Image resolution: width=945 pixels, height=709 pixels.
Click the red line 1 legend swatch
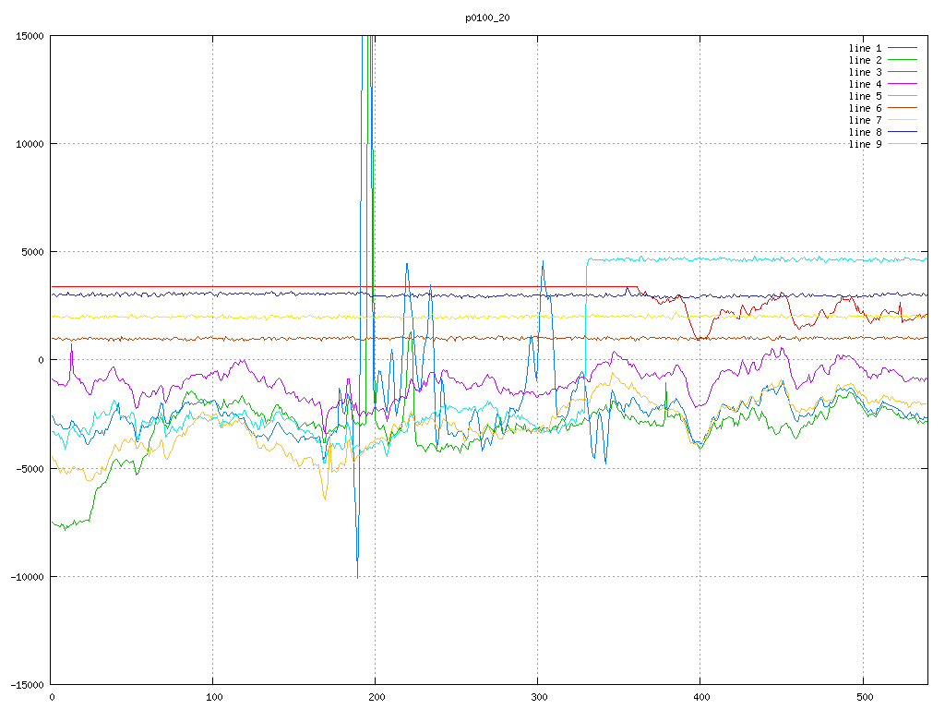tap(903, 47)
